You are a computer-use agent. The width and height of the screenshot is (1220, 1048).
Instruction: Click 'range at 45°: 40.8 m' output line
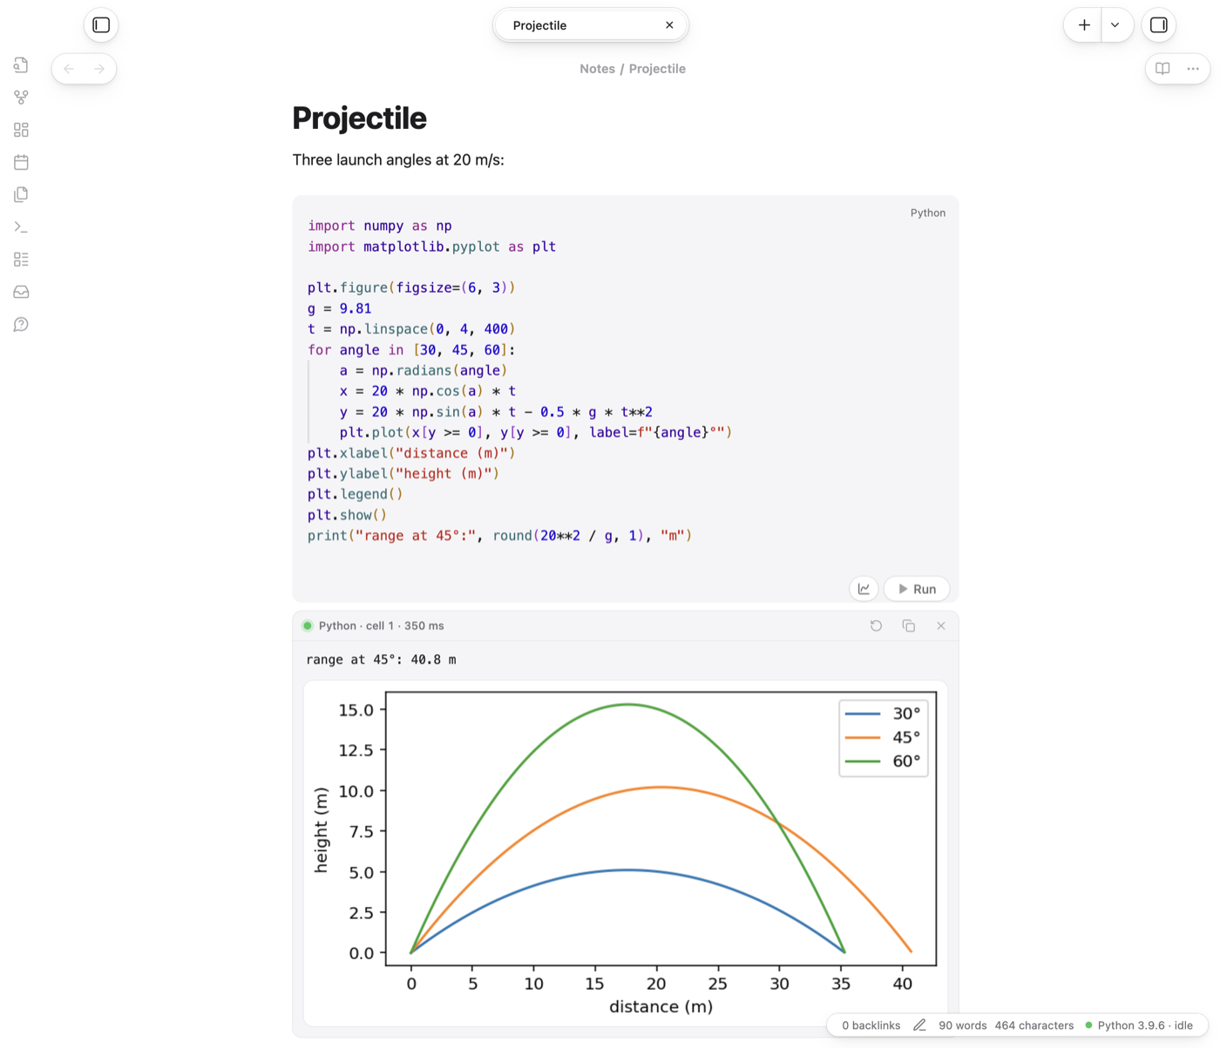[x=381, y=659]
